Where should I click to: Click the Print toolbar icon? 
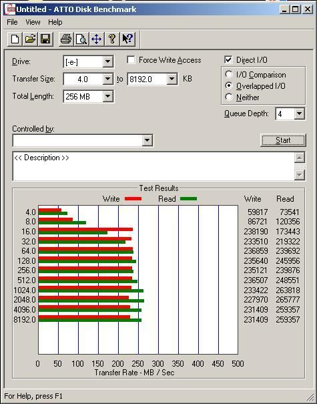(x=66, y=39)
